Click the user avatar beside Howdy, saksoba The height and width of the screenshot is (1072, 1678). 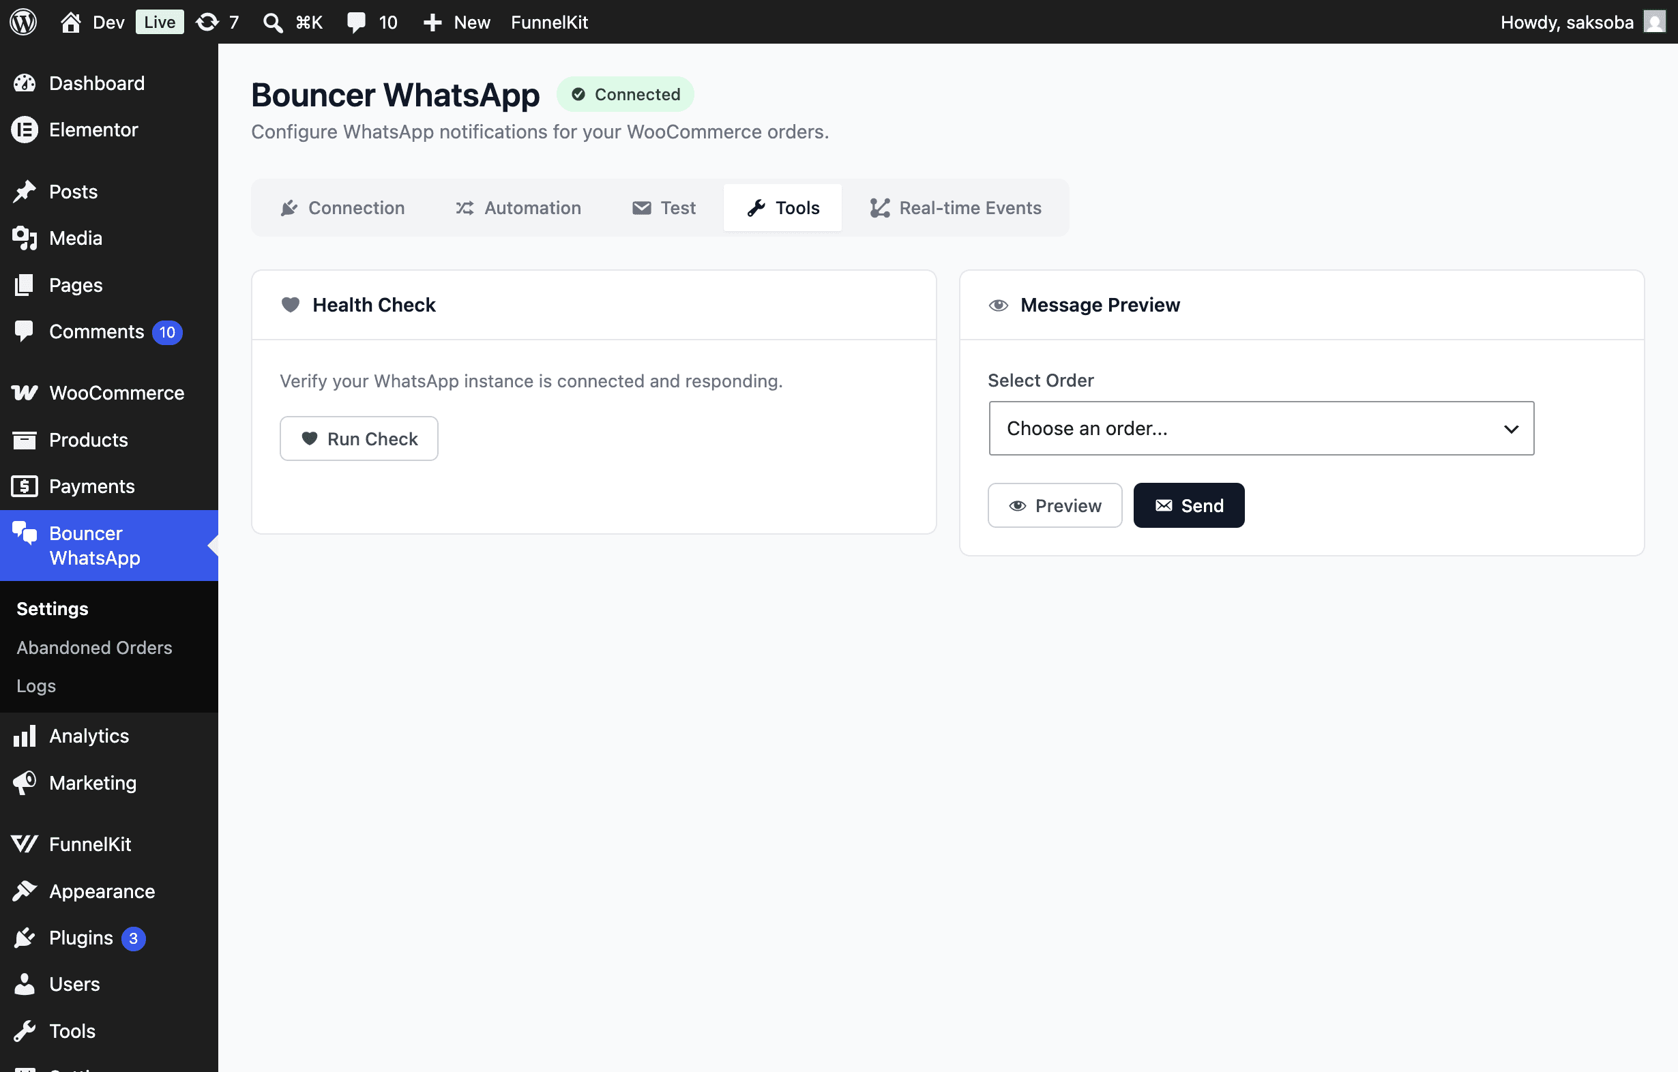[1654, 22]
